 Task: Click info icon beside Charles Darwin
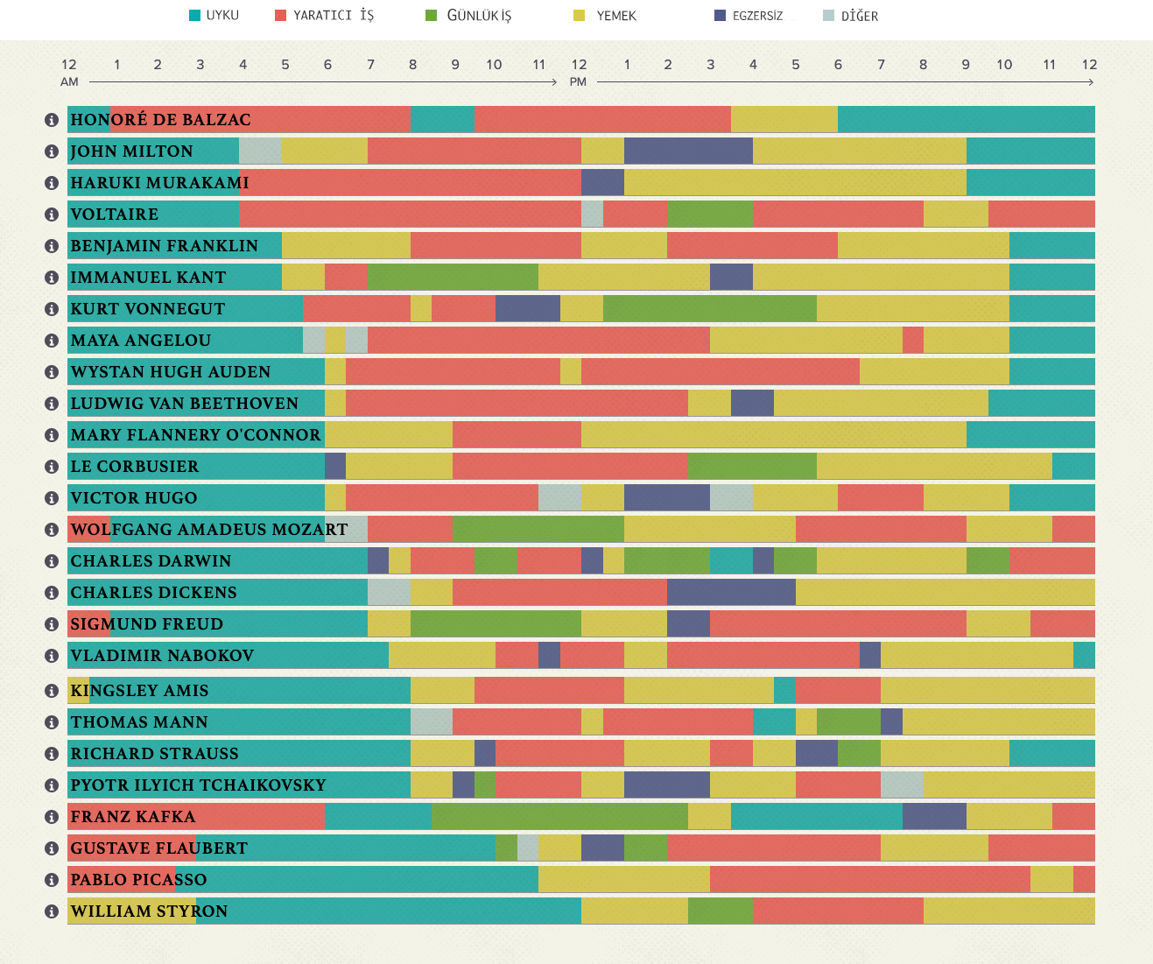click(x=52, y=561)
